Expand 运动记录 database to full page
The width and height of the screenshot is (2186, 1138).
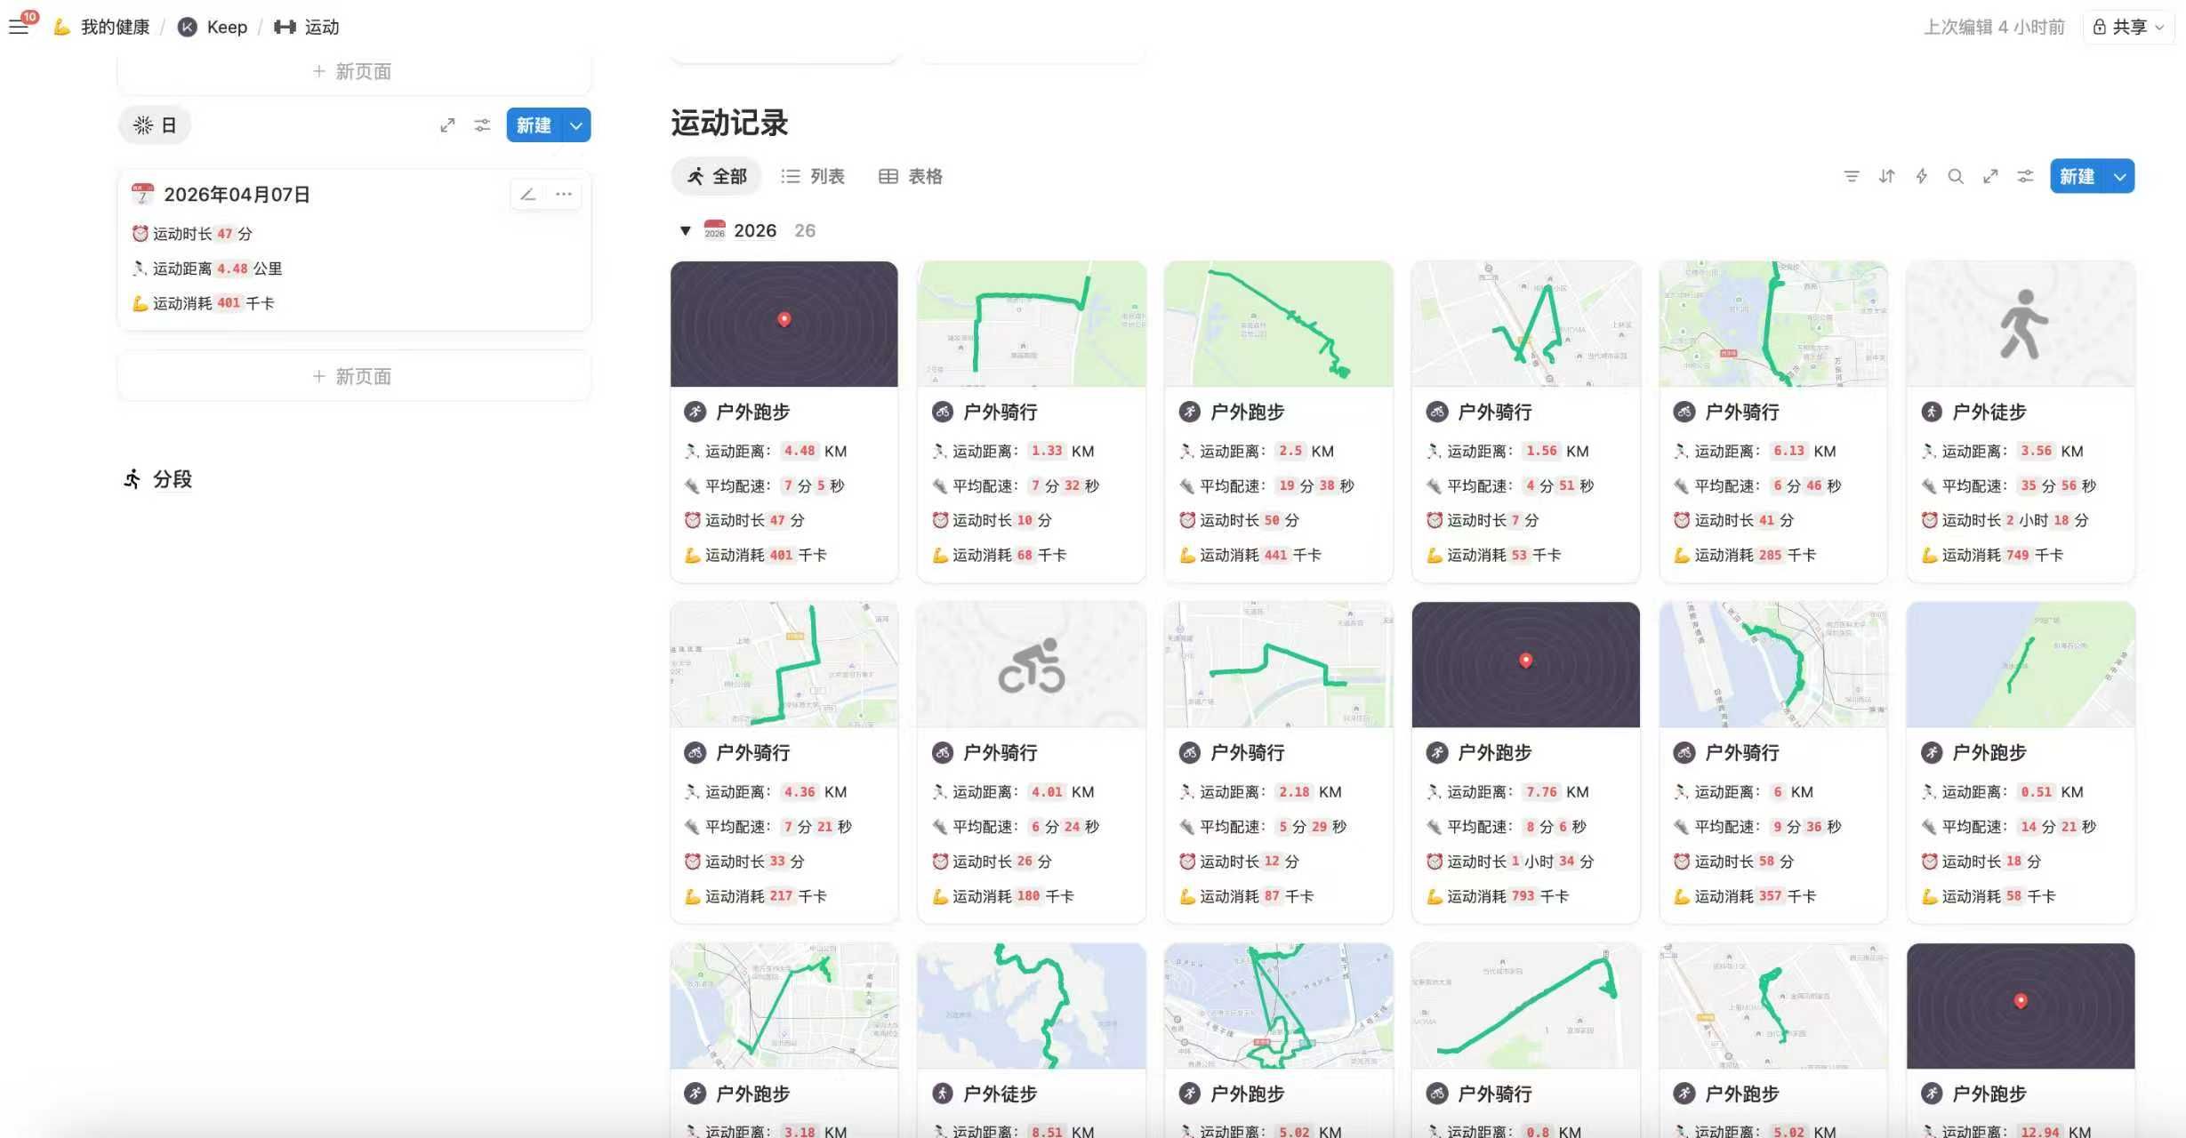[x=1990, y=176]
